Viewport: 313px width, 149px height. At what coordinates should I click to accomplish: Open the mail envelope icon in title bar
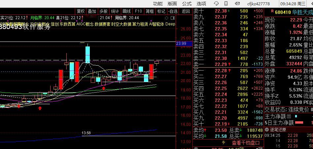pyautogui.click(x=237, y=4)
